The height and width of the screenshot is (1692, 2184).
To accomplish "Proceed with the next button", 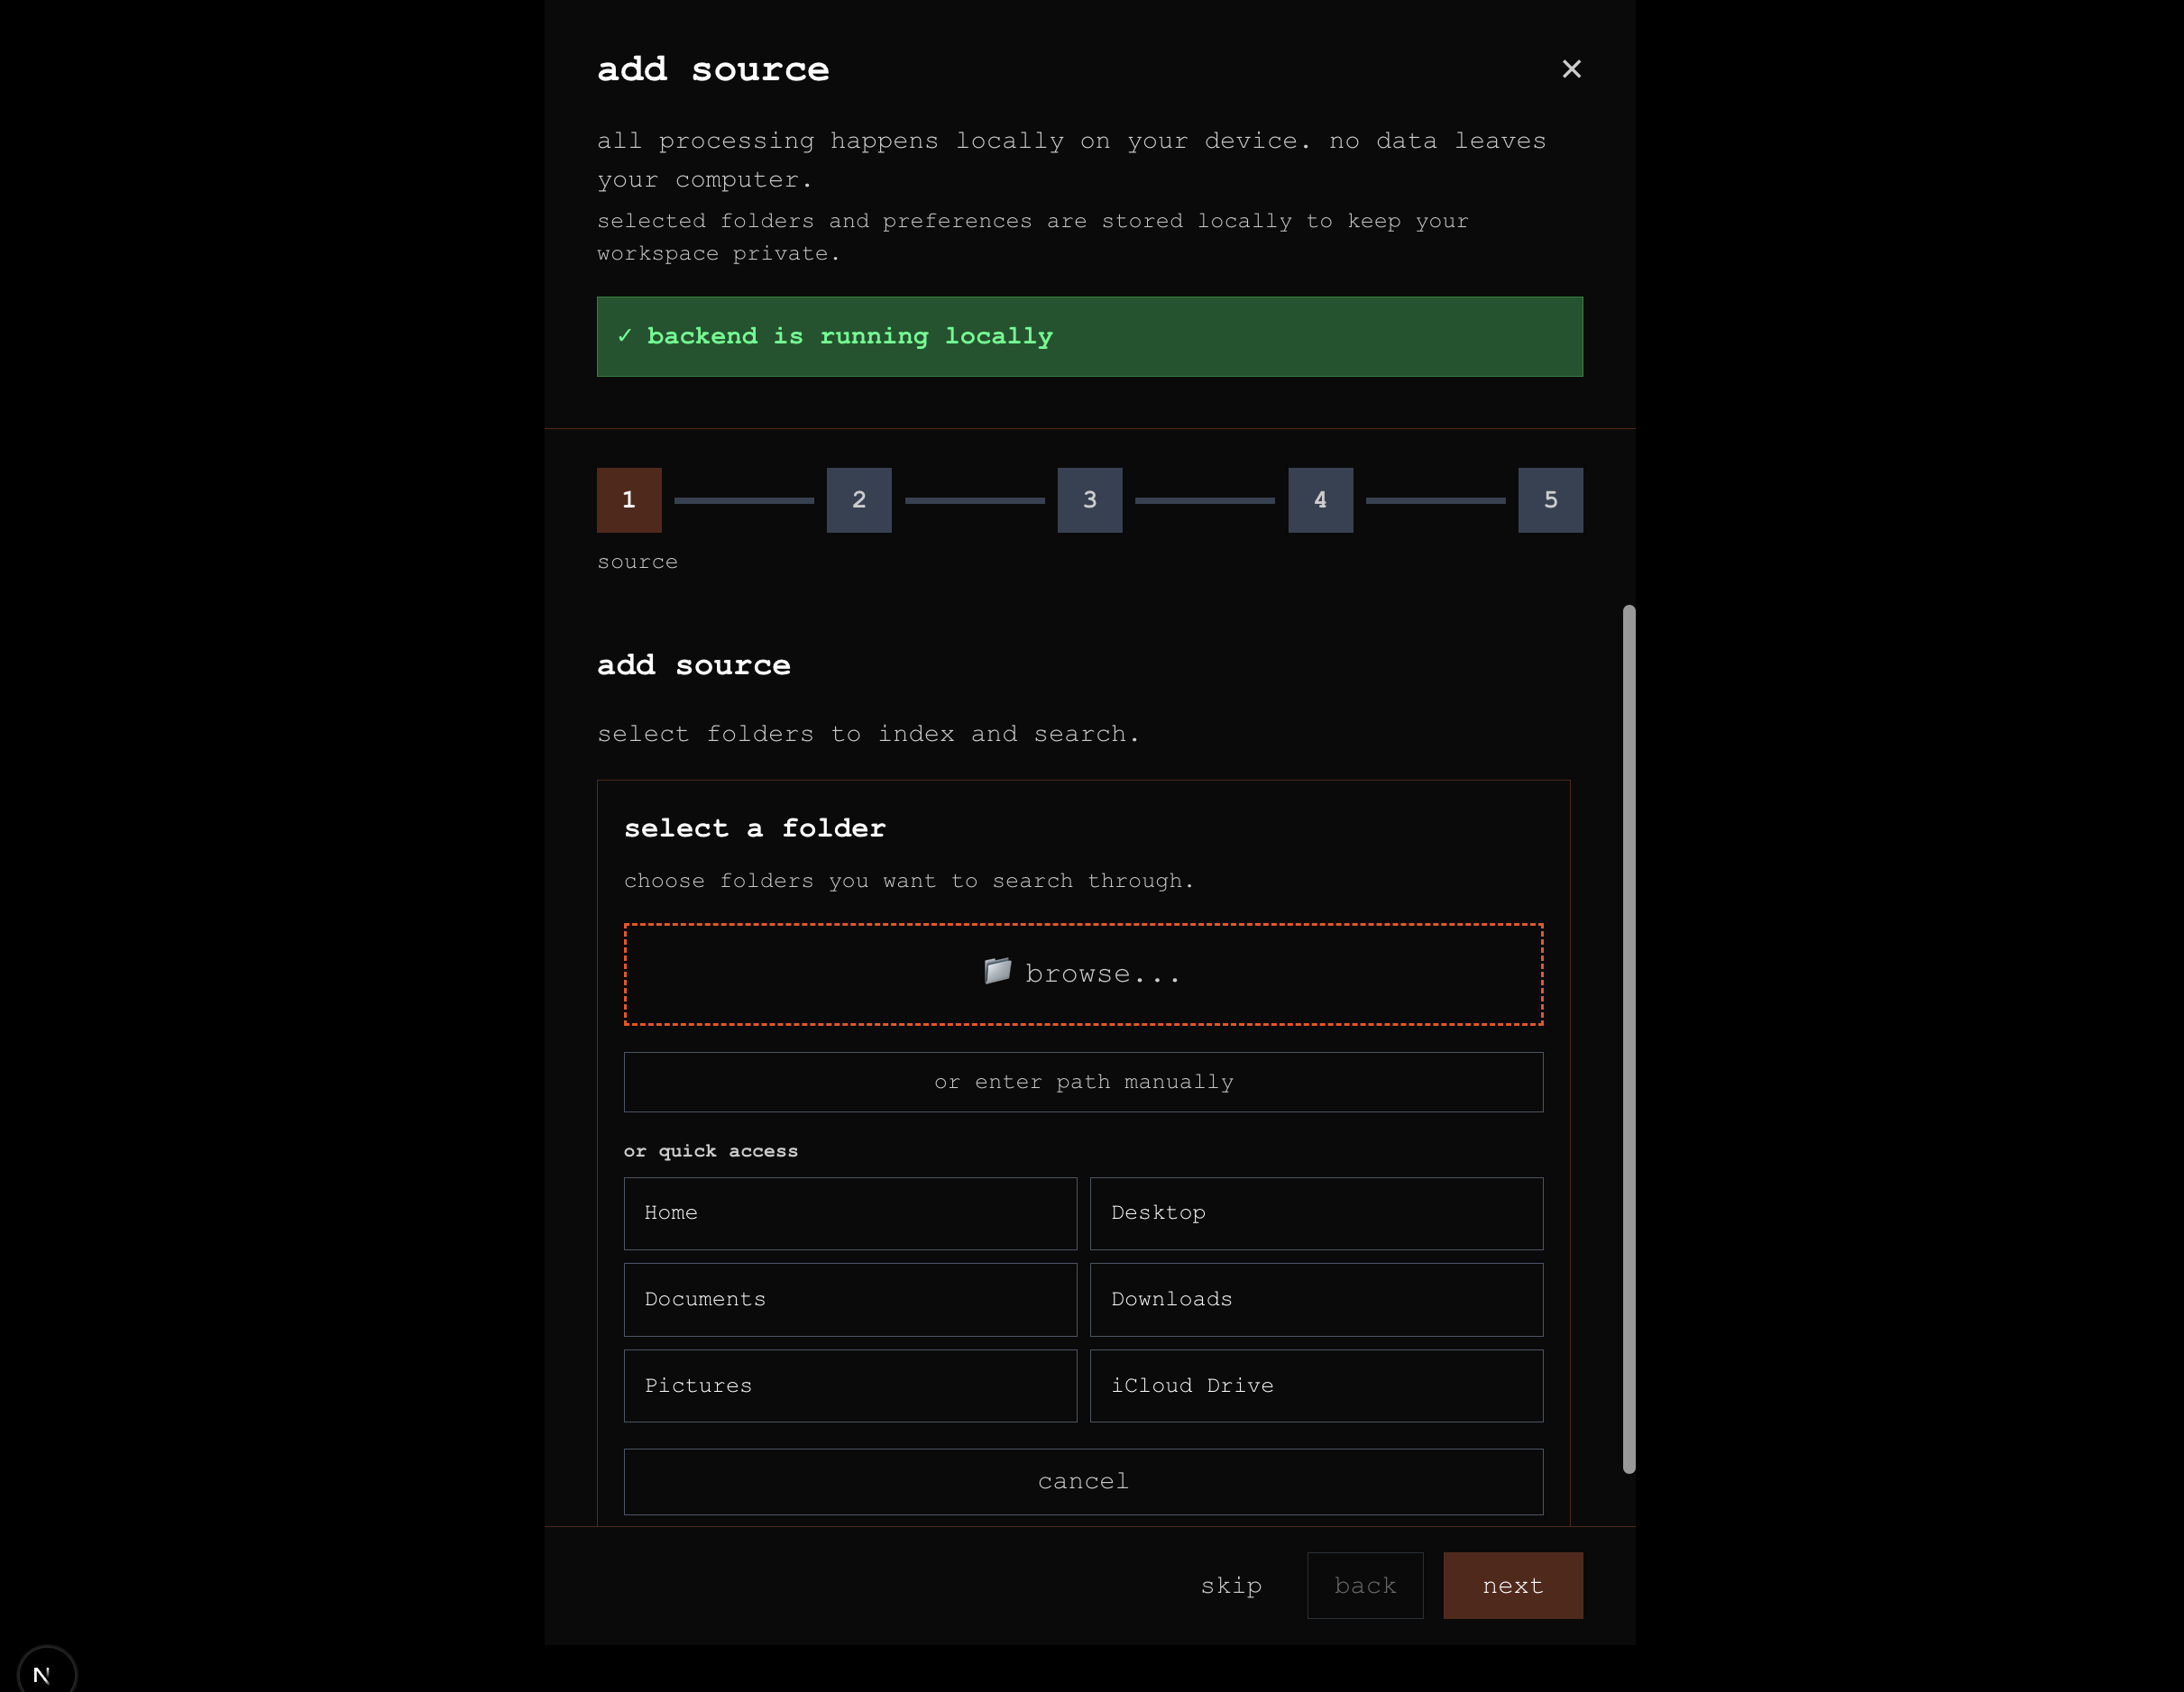I will click(x=1512, y=1585).
